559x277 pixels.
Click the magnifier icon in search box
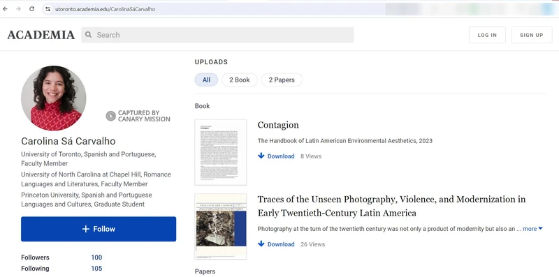[89, 35]
